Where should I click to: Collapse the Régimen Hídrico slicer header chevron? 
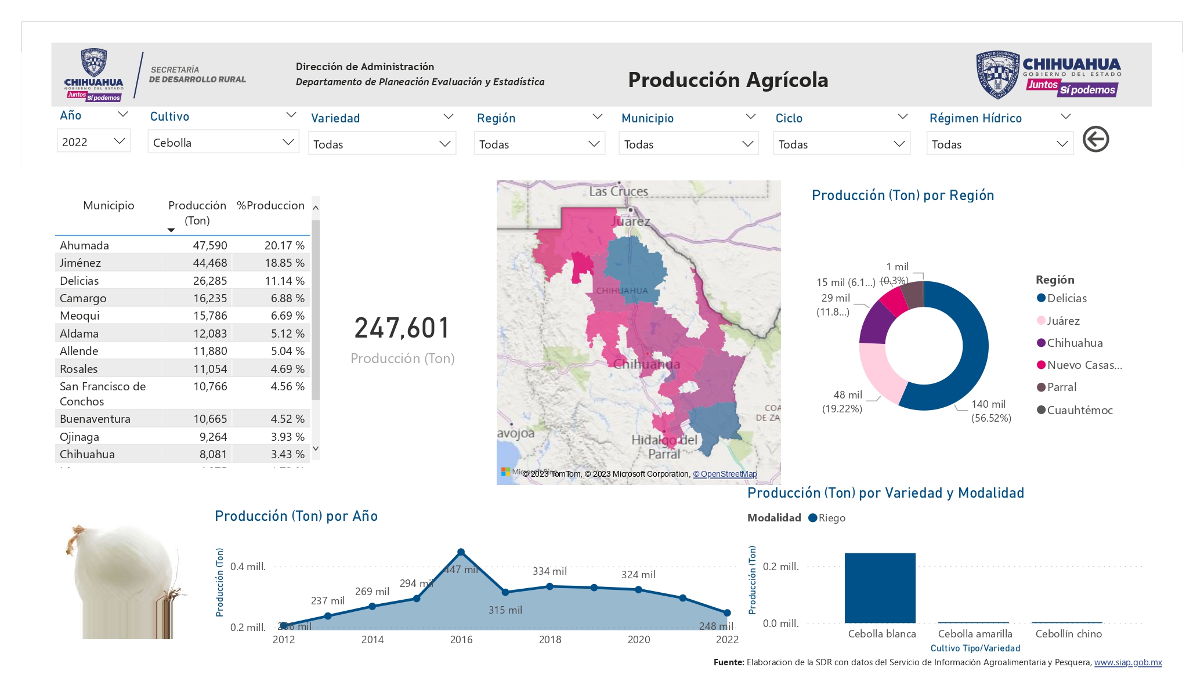click(1065, 117)
